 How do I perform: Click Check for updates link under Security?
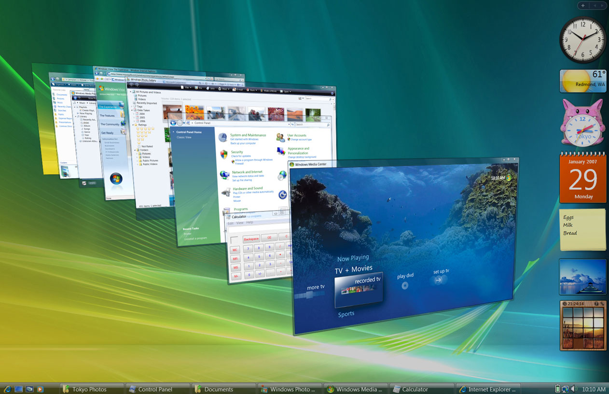[x=241, y=156]
